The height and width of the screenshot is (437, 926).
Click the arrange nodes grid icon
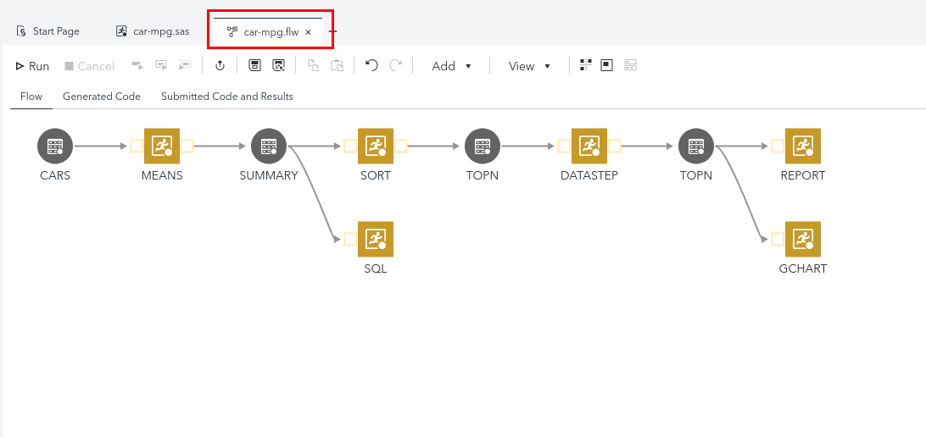(x=585, y=65)
